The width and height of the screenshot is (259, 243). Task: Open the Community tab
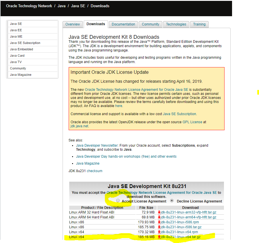coord(150,24)
